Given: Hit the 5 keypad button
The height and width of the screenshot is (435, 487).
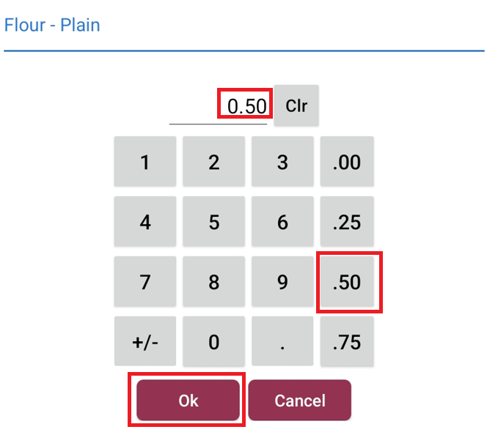Looking at the screenshot, I should pyautogui.click(x=213, y=222).
